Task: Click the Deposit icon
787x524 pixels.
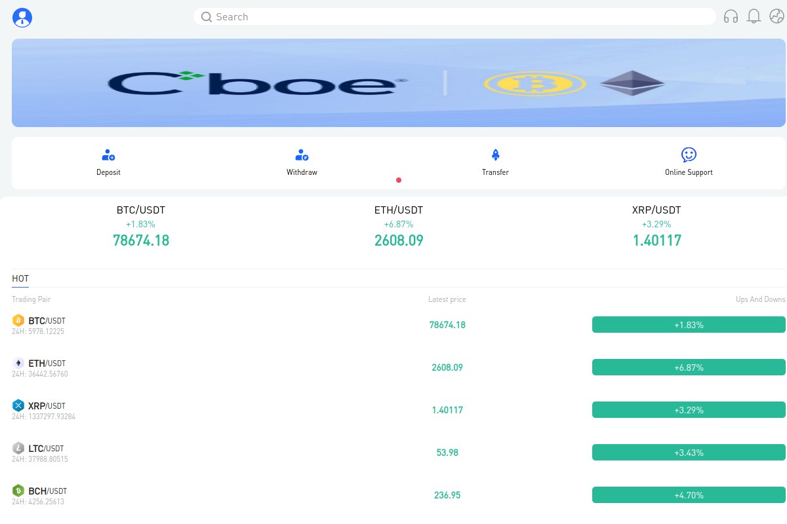Action: (108, 155)
